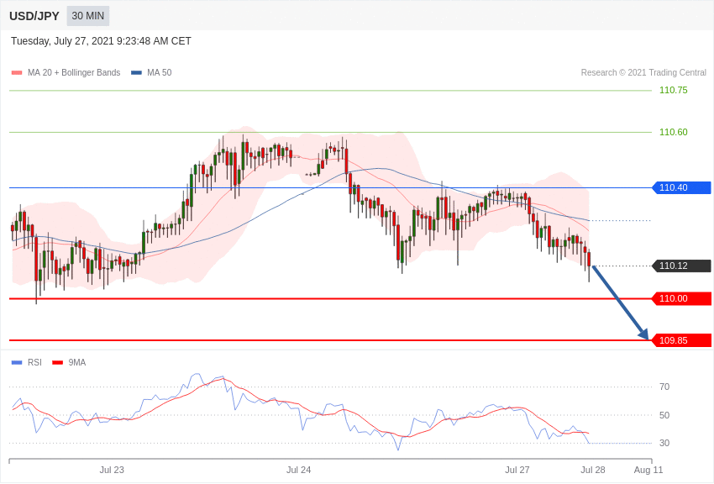Select the chart timestamp text
Viewport: 714px width, 484px height.
(101, 41)
